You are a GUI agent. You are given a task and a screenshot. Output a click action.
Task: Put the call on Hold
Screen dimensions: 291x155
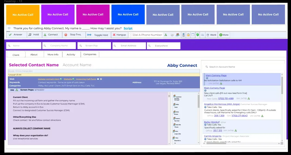(x=34, y=35)
